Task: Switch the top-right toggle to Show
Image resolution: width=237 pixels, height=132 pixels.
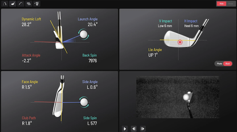Action: tap(230, 4)
